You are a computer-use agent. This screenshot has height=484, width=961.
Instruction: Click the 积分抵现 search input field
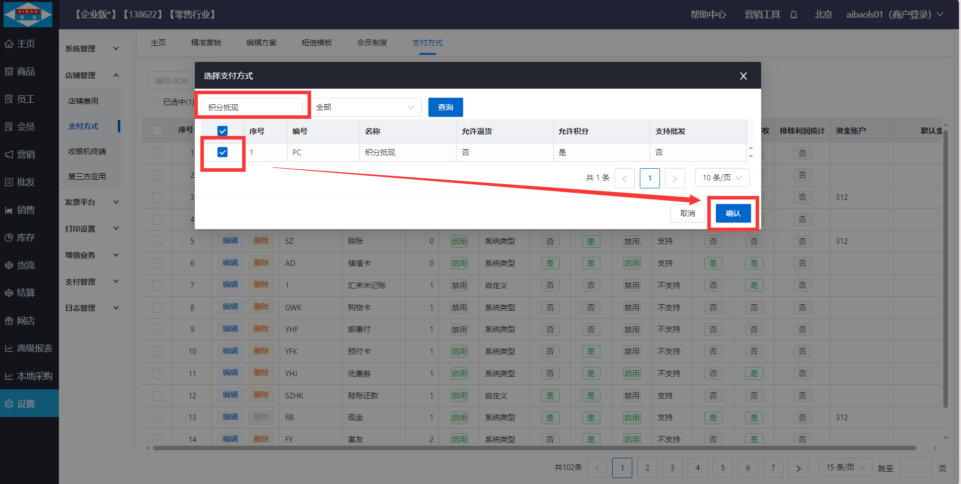(x=252, y=107)
